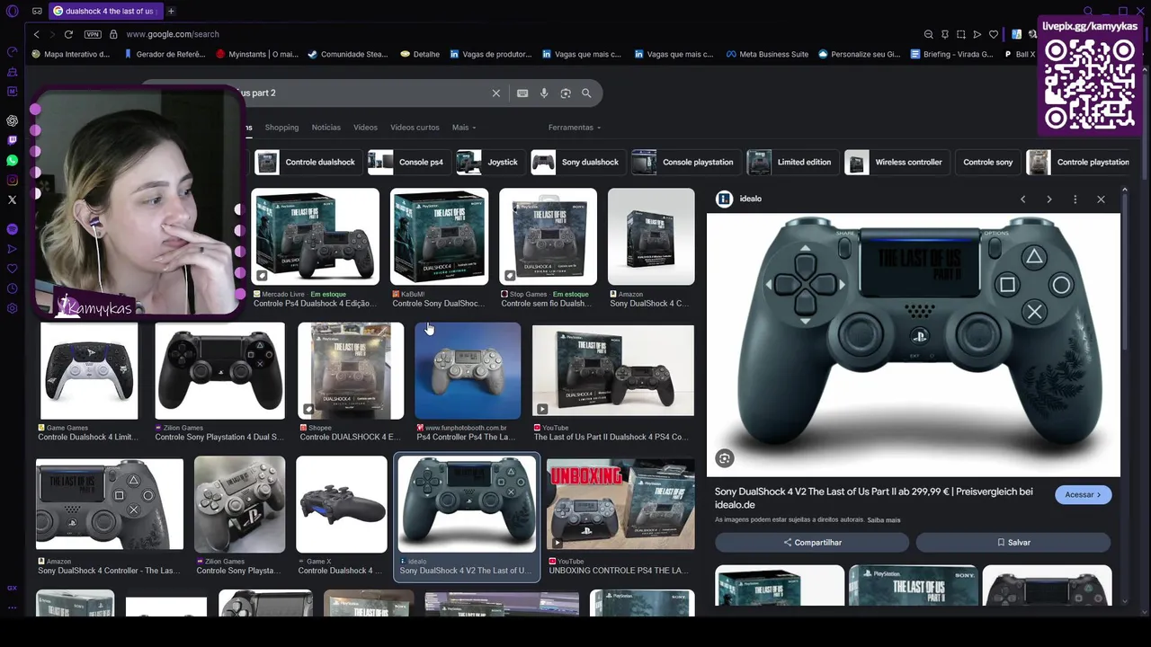Switch to Shopping results tab
Screen dimensions: 1151x647
click(281, 128)
